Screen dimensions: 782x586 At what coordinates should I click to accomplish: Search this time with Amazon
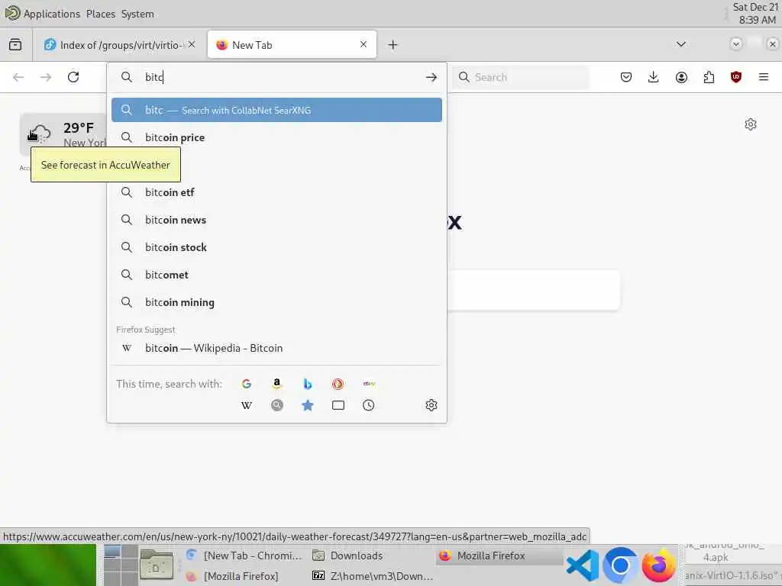point(276,384)
